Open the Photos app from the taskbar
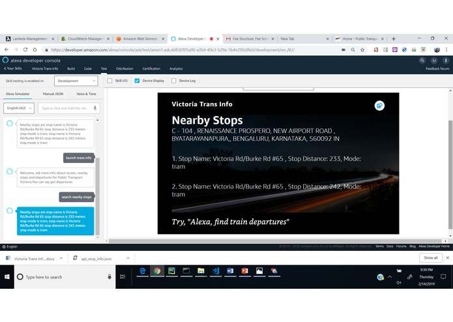Viewport: 453px width, 322px height. tap(259, 271)
